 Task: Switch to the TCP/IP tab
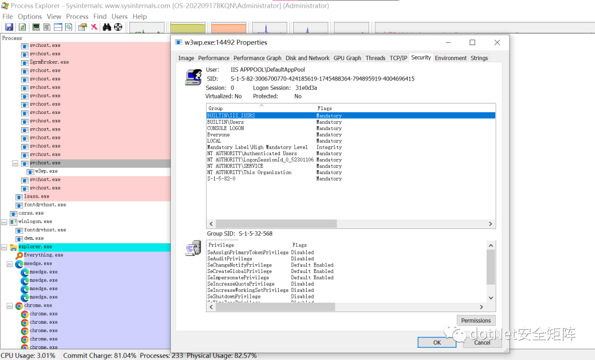click(x=398, y=58)
